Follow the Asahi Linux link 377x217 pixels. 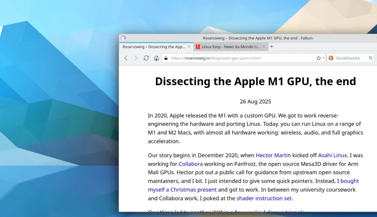click(x=332, y=155)
